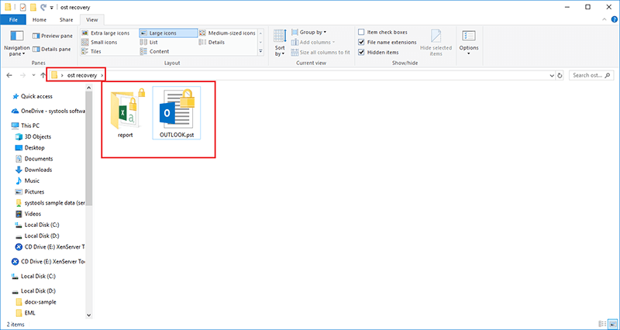
Task: Open docx-sample folder
Action: point(36,302)
